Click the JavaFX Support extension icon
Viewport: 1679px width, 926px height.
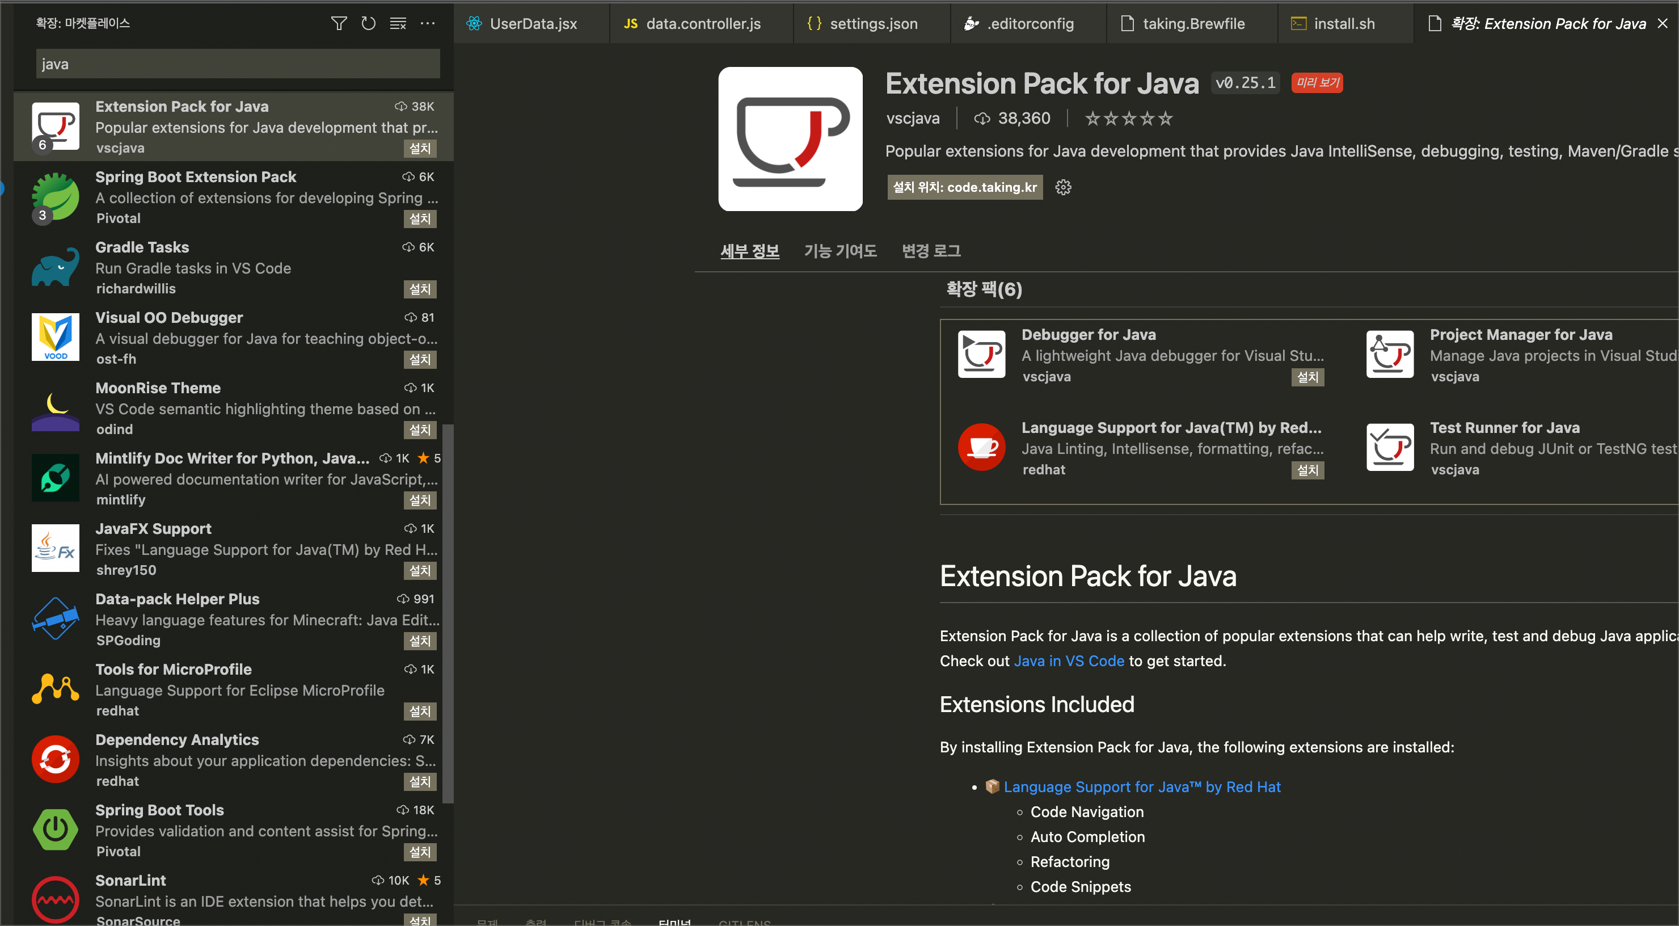click(x=55, y=548)
